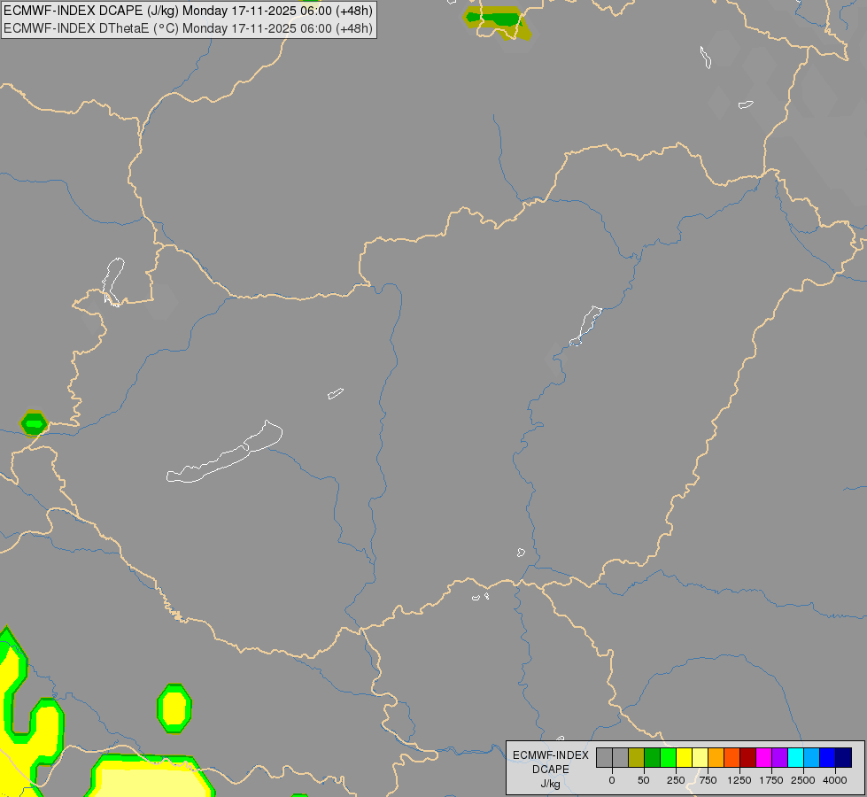Click the legend value 250
Screen dimensions: 867x797
click(x=676, y=780)
